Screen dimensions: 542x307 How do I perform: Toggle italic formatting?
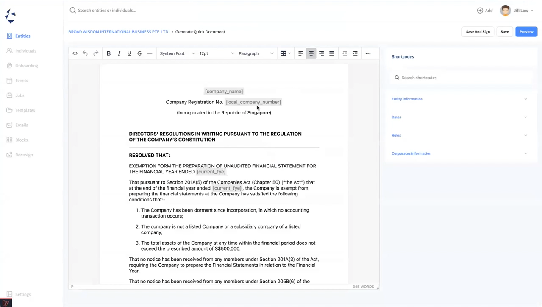coord(119,53)
